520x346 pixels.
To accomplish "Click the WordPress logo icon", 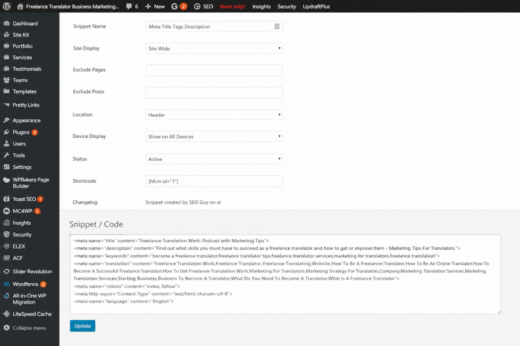I will [x=6, y=6].
